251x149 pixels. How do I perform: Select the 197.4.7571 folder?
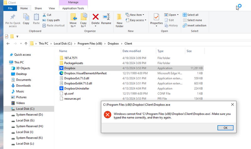pos(71,58)
